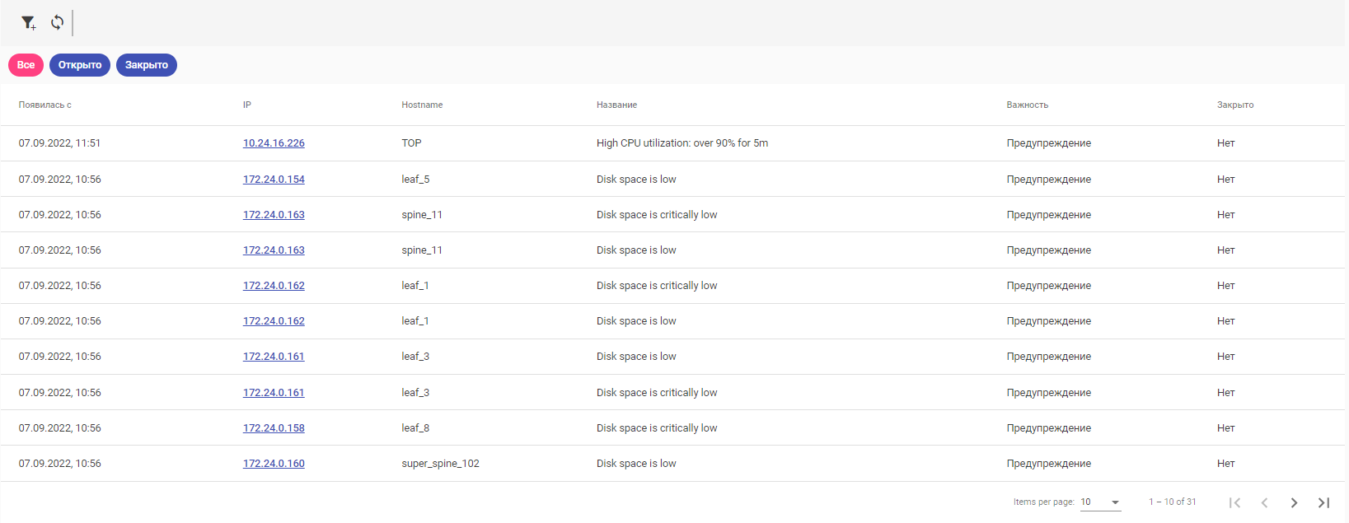The image size is (1349, 523).
Task: Jump to the last page of results
Action: click(1323, 502)
